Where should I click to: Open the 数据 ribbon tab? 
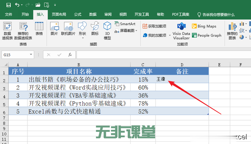coord(93,14)
